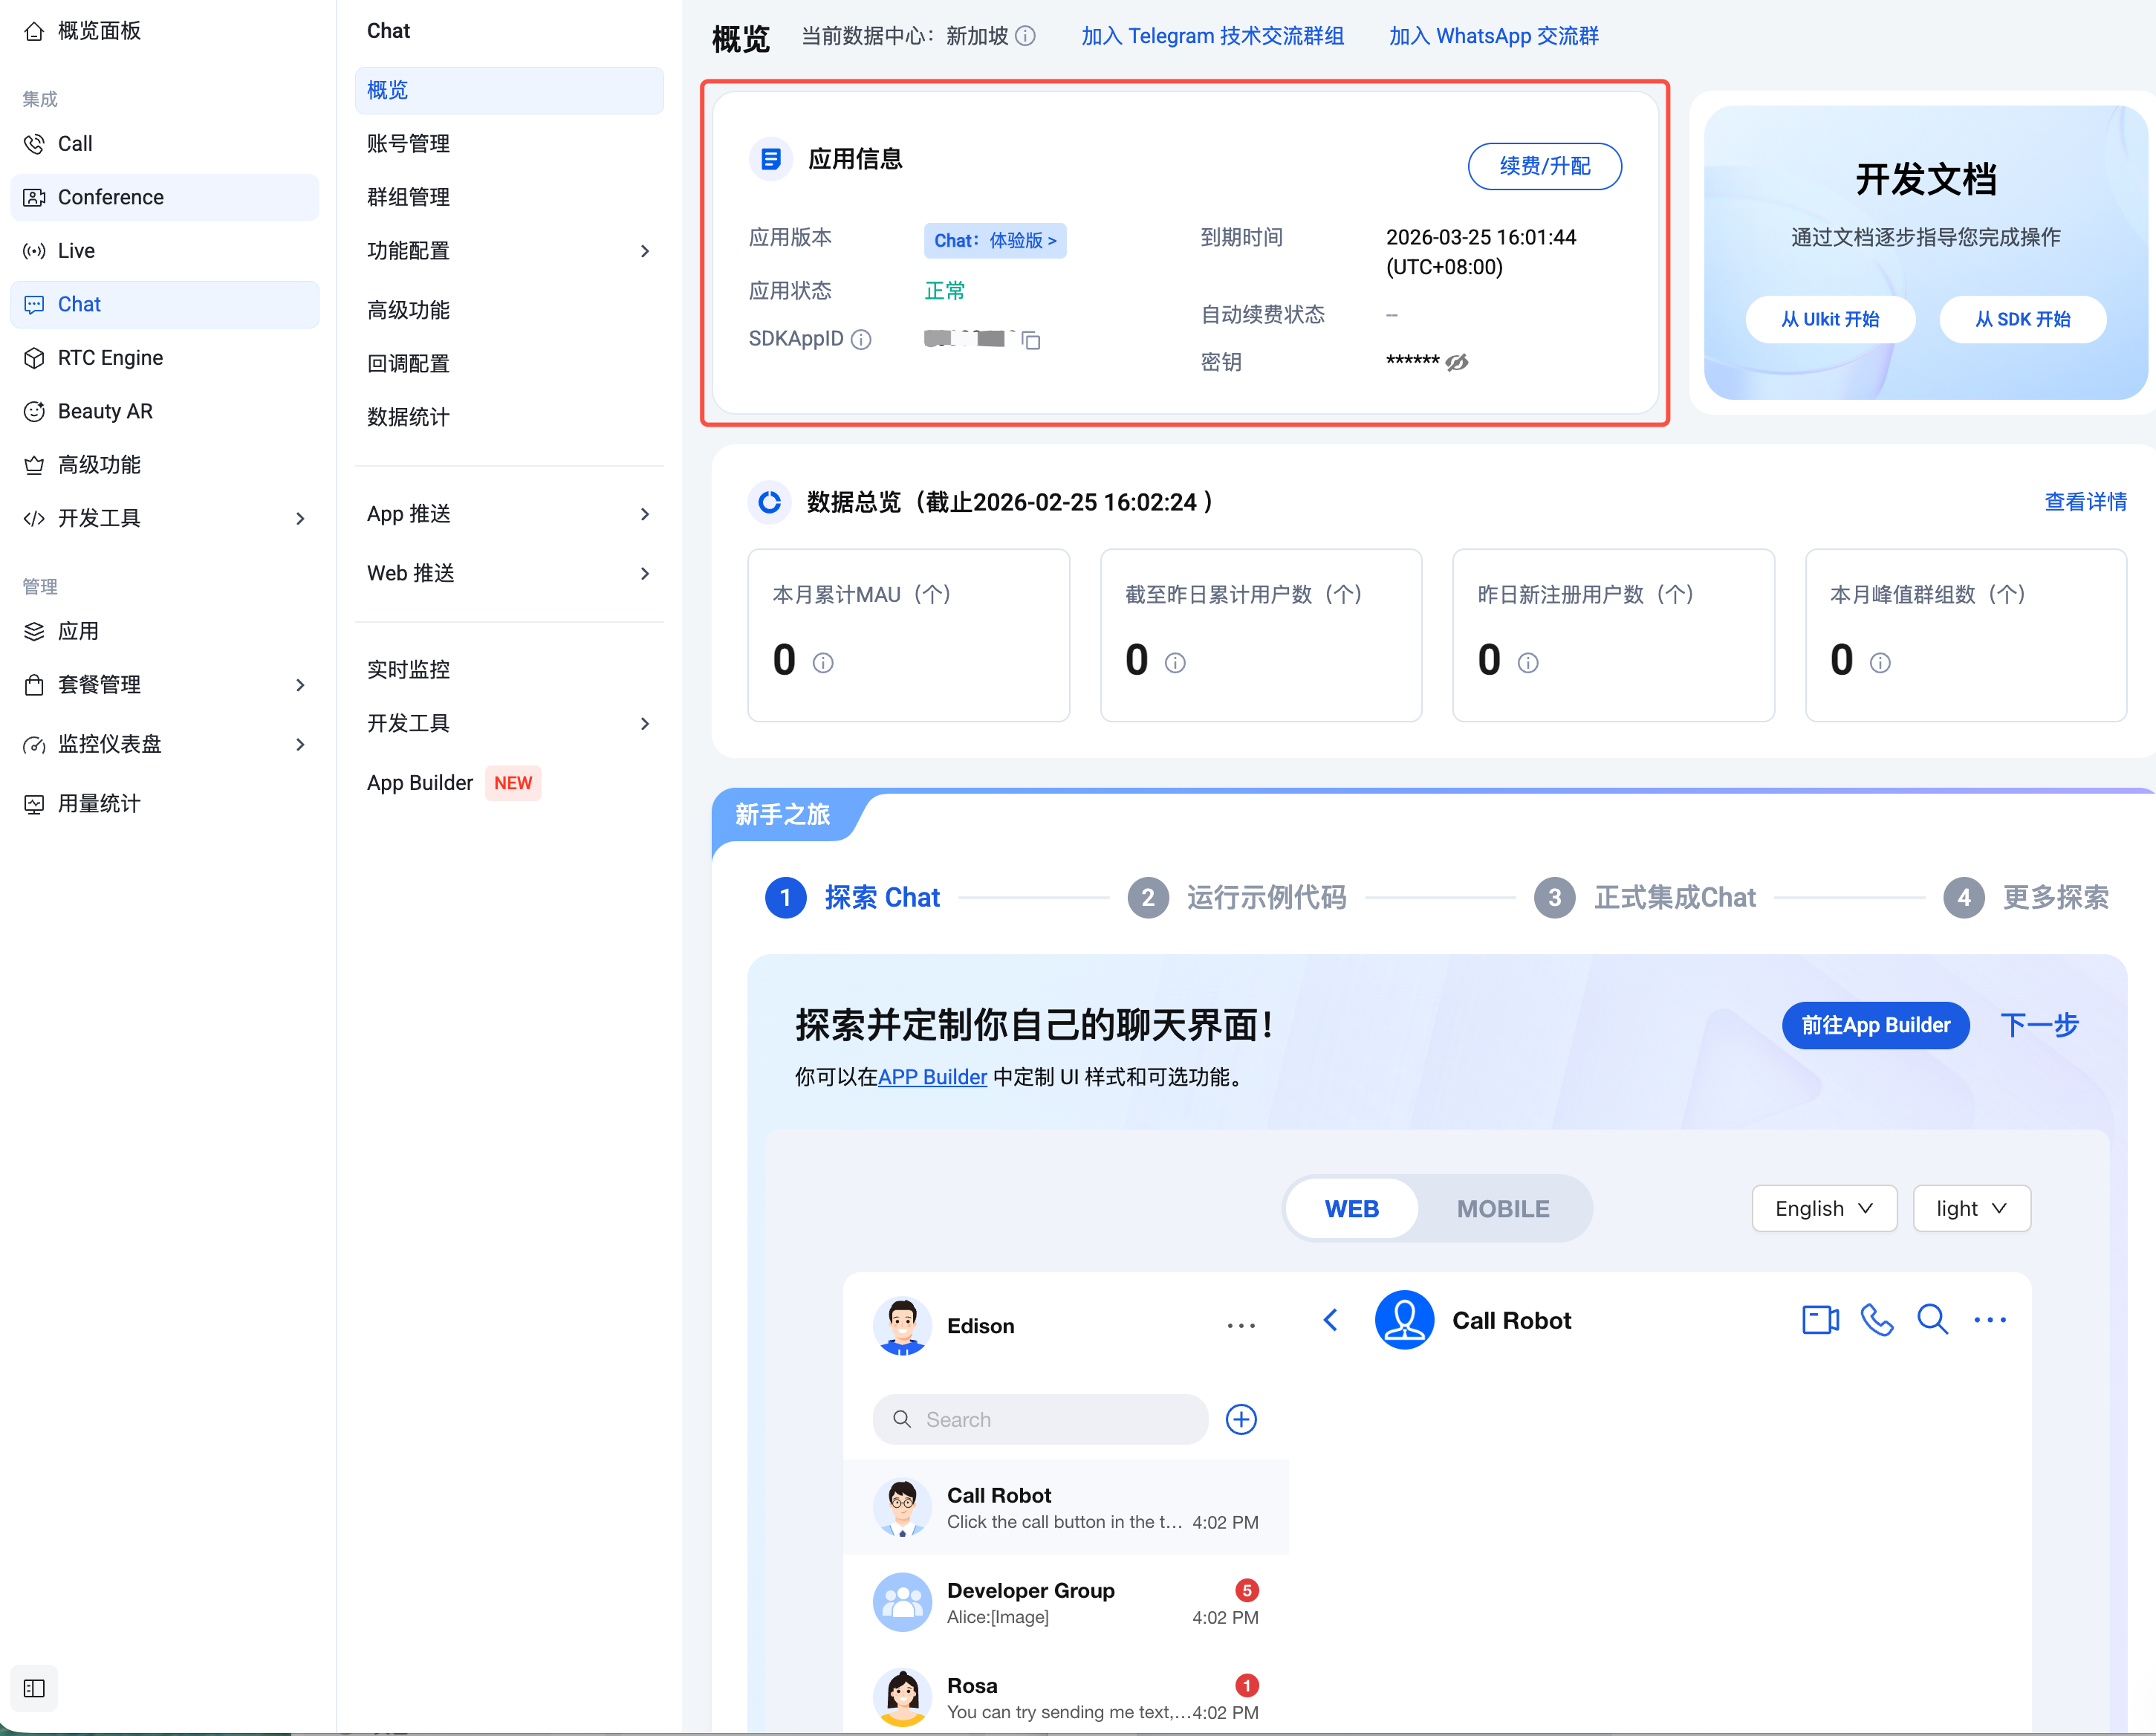Click the 续费/升配 button

1544,166
